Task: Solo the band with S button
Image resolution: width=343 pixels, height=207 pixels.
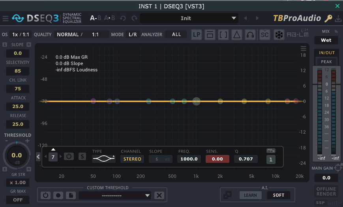Action: [82, 156]
